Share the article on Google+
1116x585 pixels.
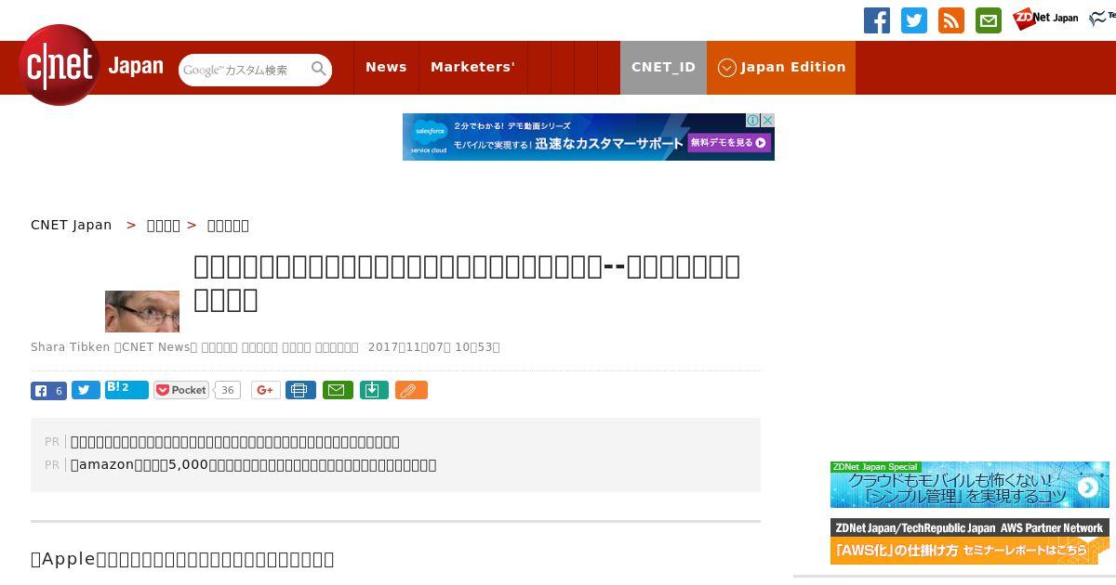[265, 390]
